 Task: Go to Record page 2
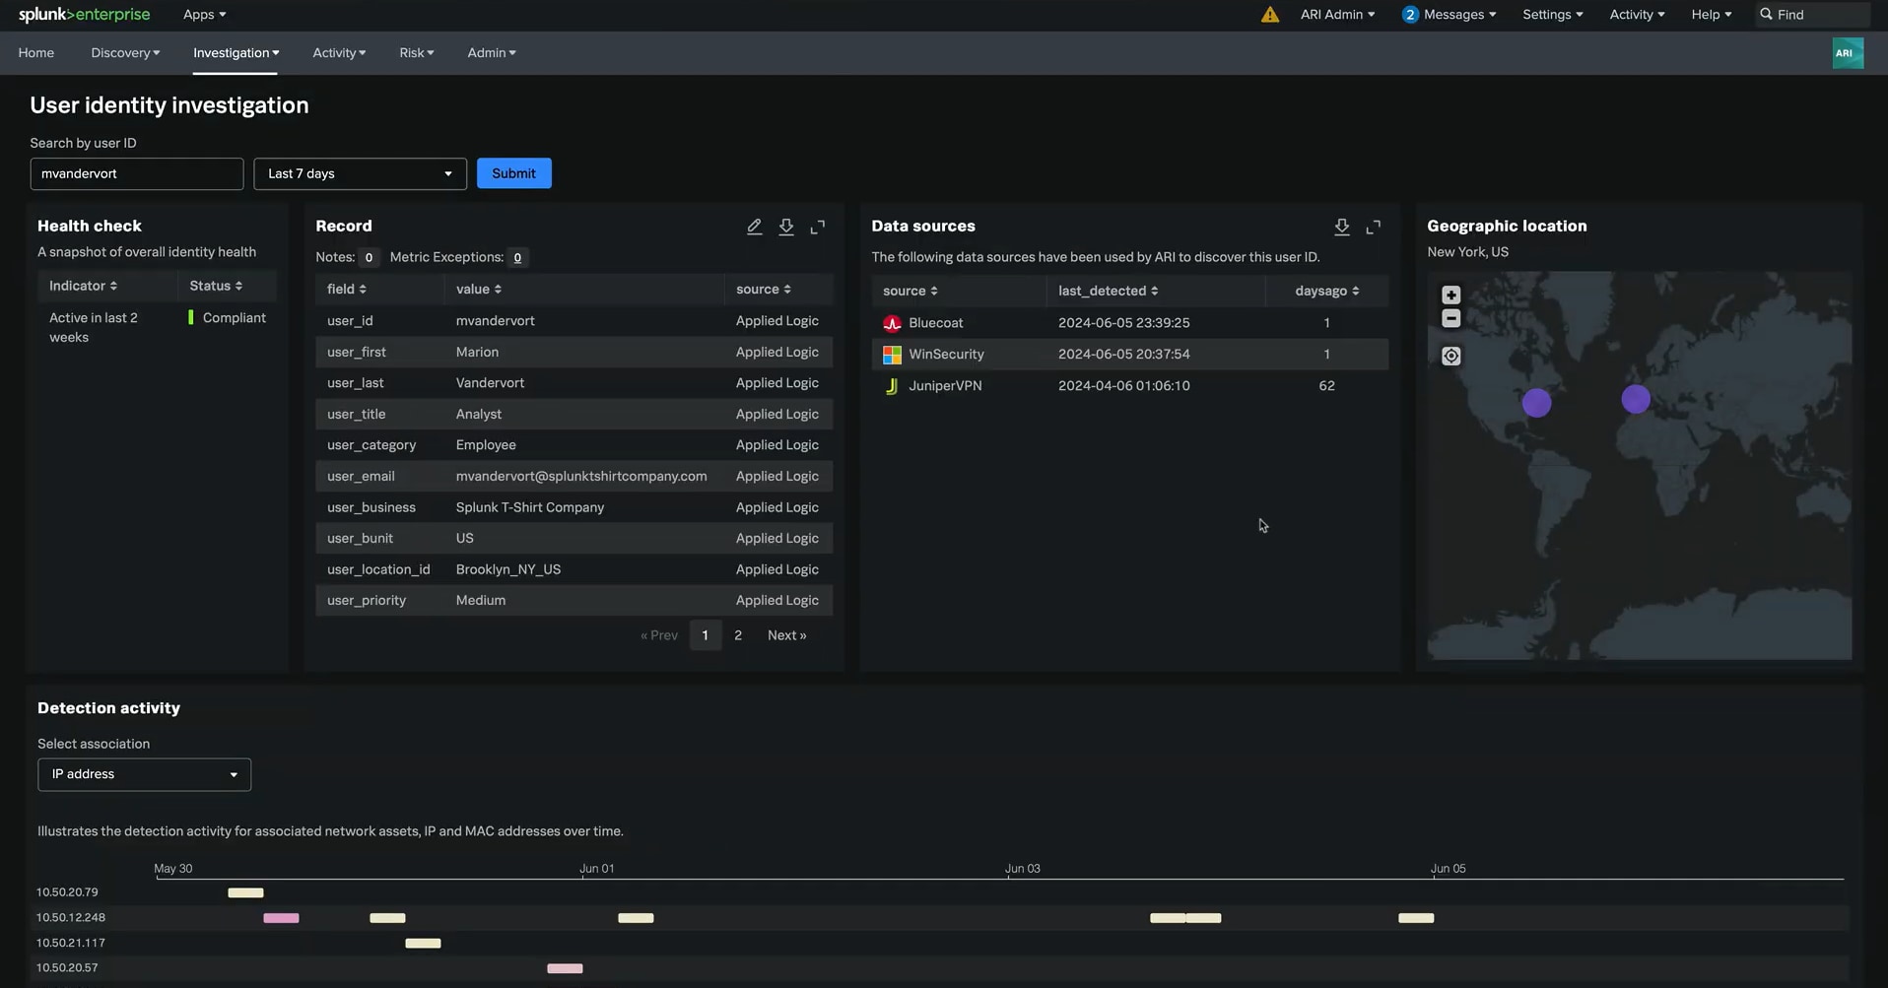tap(738, 635)
